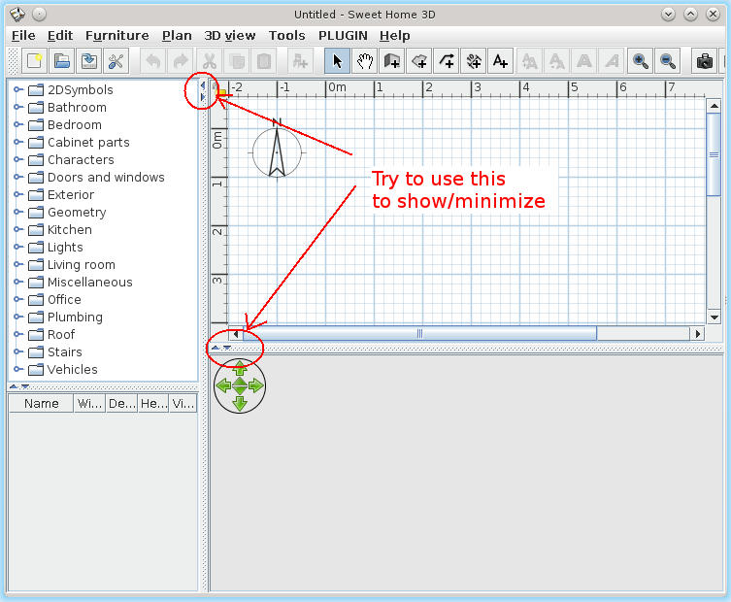
Task: Click the Copy toolbar icon
Action: pyautogui.click(x=237, y=61)
